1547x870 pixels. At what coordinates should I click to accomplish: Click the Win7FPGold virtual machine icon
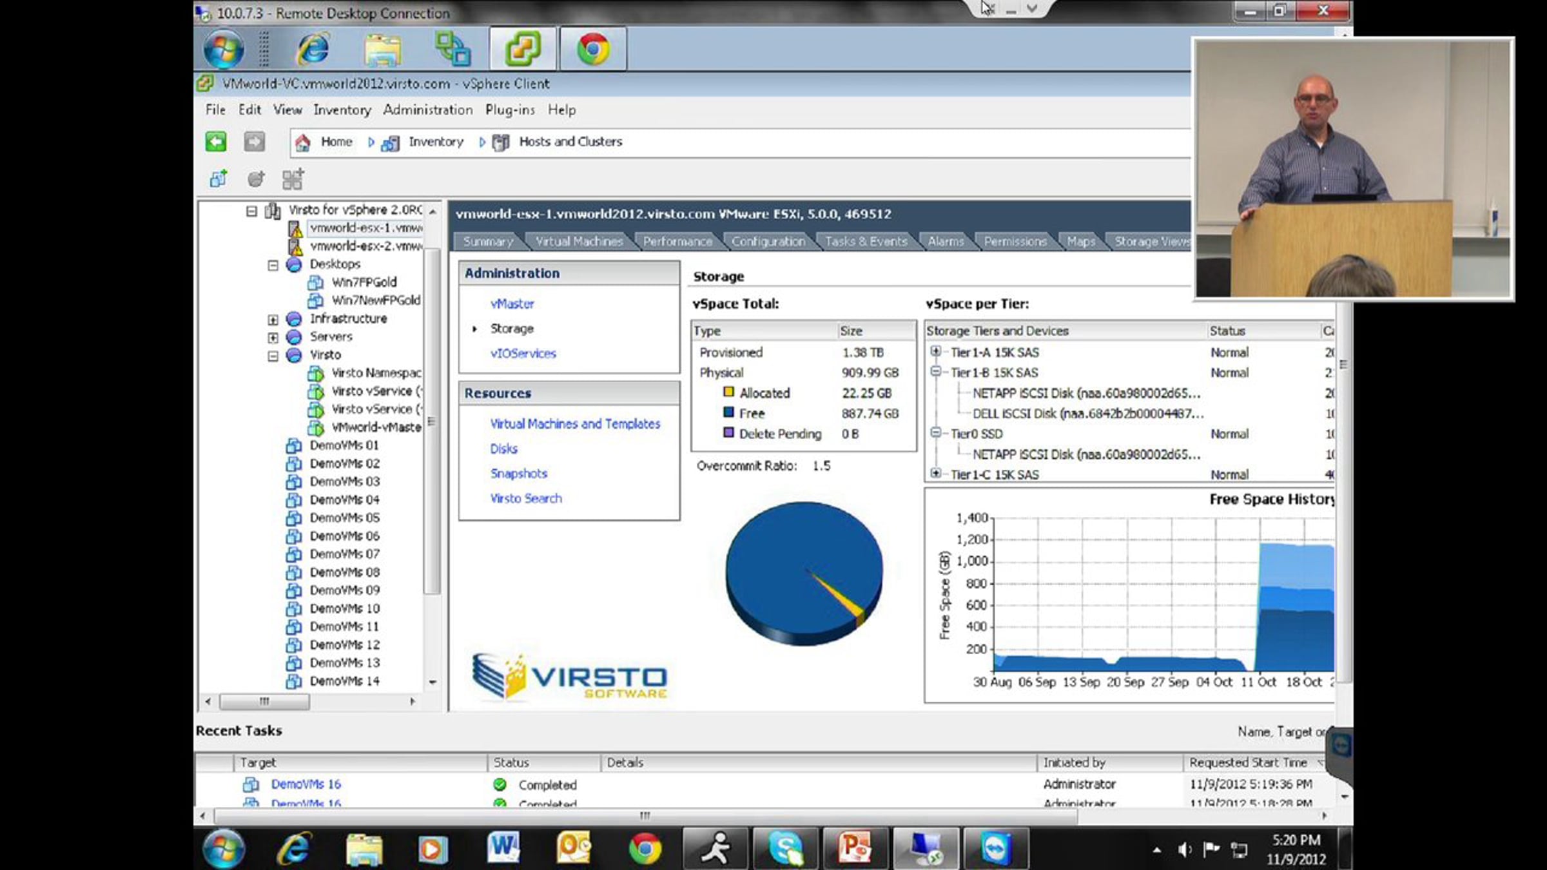tap(316, 282)
